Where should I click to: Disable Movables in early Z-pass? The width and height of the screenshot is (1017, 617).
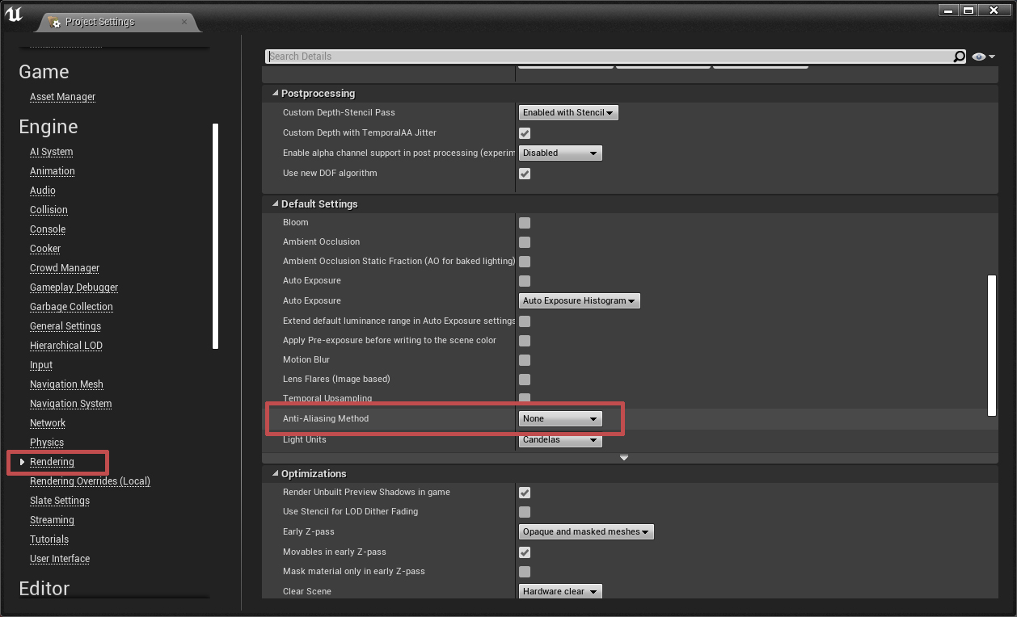point(525,552)
